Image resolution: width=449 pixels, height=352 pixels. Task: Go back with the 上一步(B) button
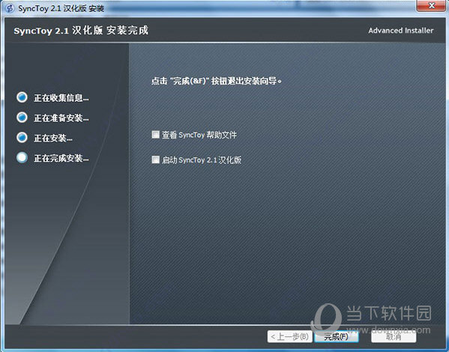pos(290,336)
